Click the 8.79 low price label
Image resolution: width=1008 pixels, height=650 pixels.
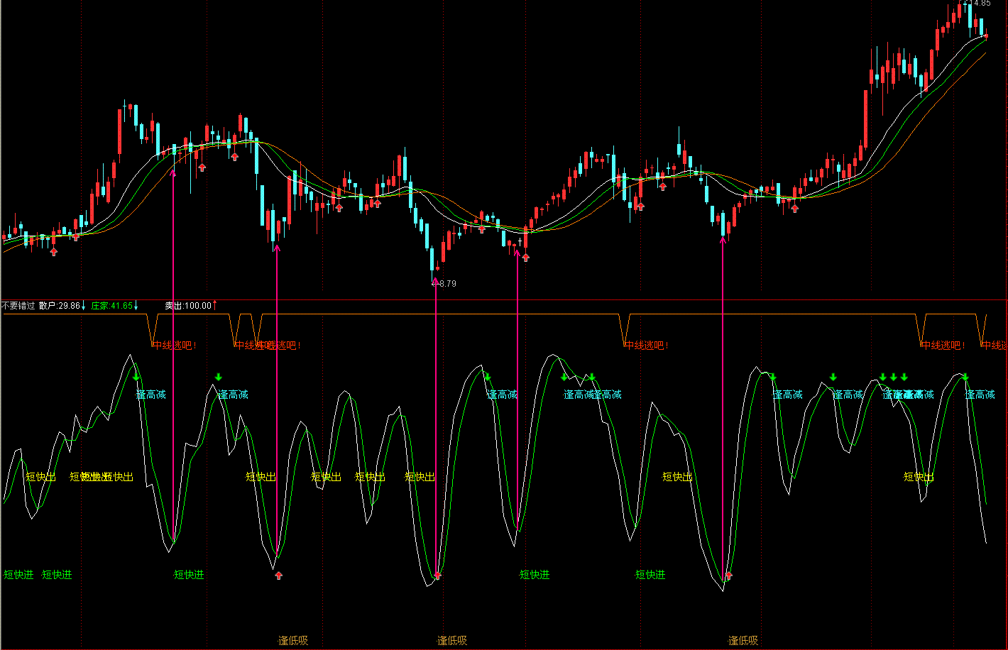click(x=448, y=283)
